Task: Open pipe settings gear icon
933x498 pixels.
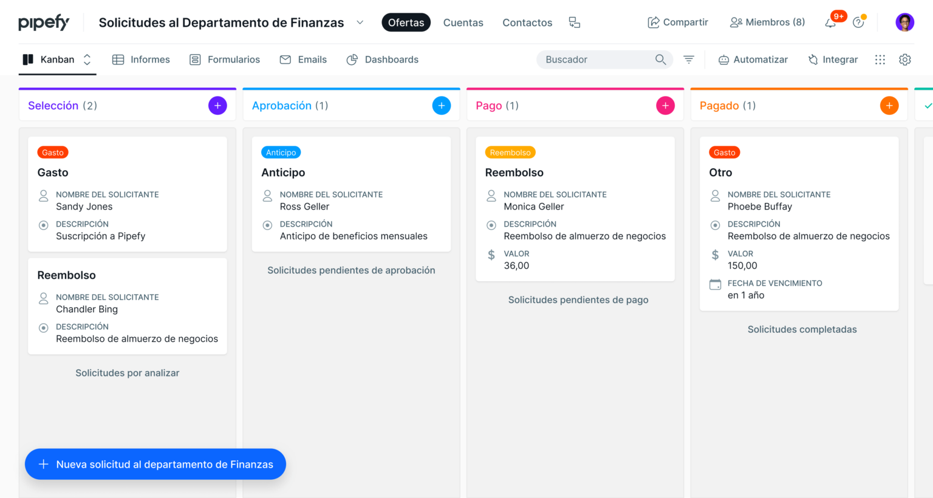Action: (x=905, y=60)
